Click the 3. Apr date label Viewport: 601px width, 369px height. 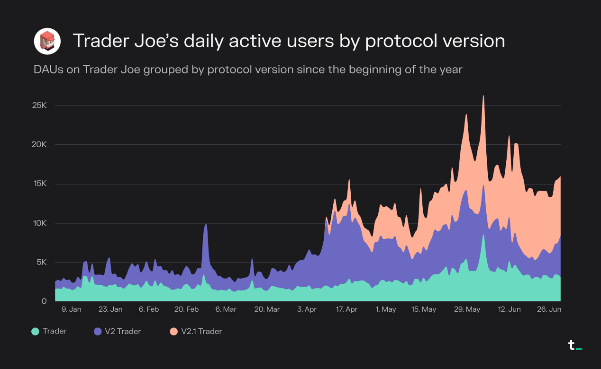point(307,309)
